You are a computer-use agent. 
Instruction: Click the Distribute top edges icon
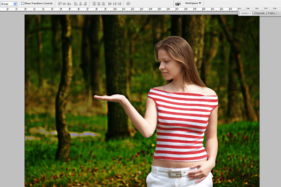(93, 3)
